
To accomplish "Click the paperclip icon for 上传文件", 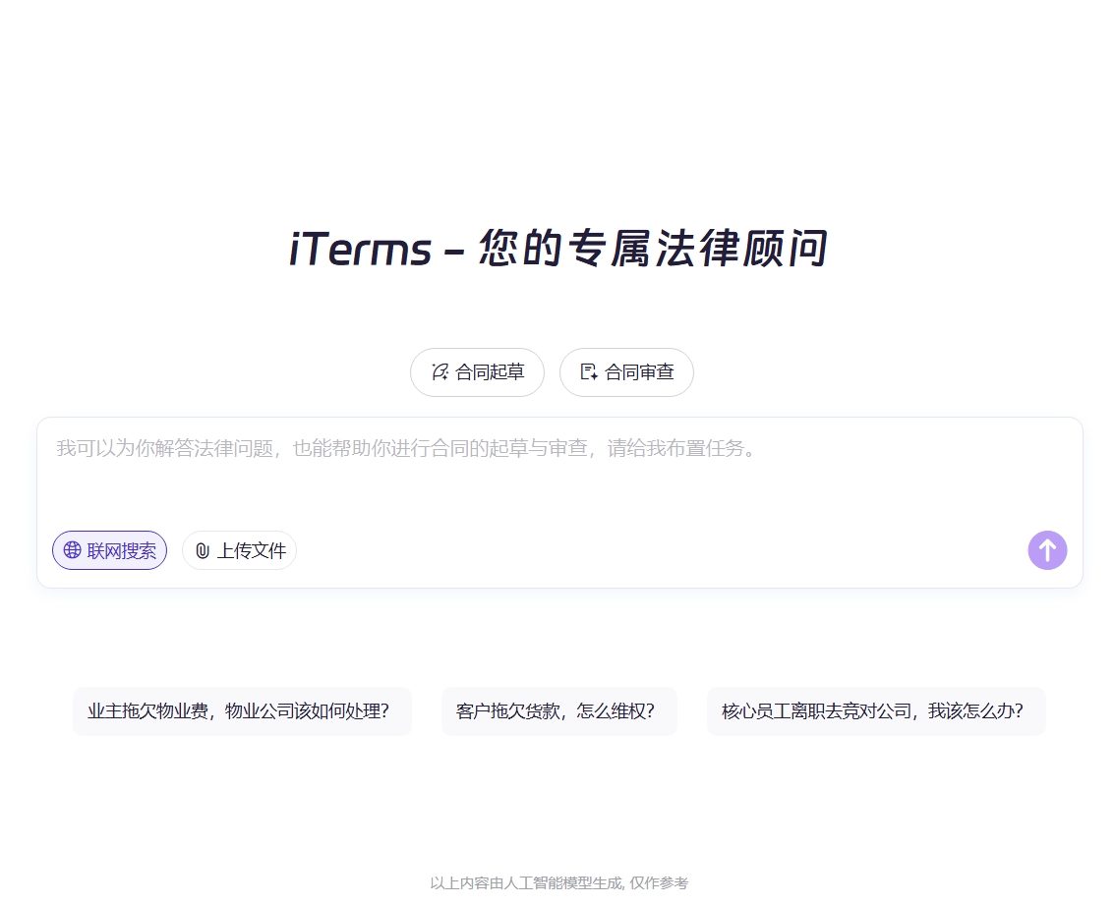I will coord(203,551).
